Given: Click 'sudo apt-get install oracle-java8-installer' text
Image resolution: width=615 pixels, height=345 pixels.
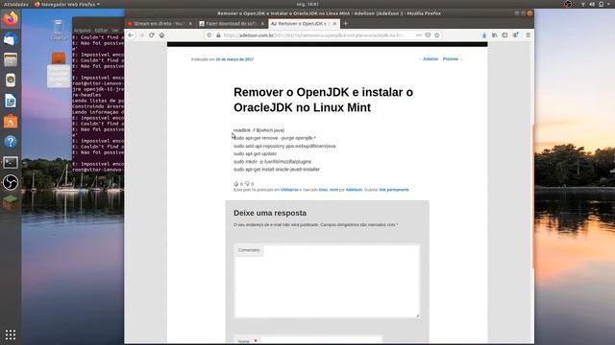Looking at the screenshot, I should pos(277,170).
